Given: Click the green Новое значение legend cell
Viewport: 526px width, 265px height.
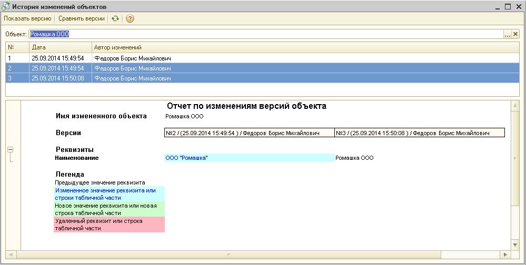Looking at the screenshot, I should pos(109,209).
